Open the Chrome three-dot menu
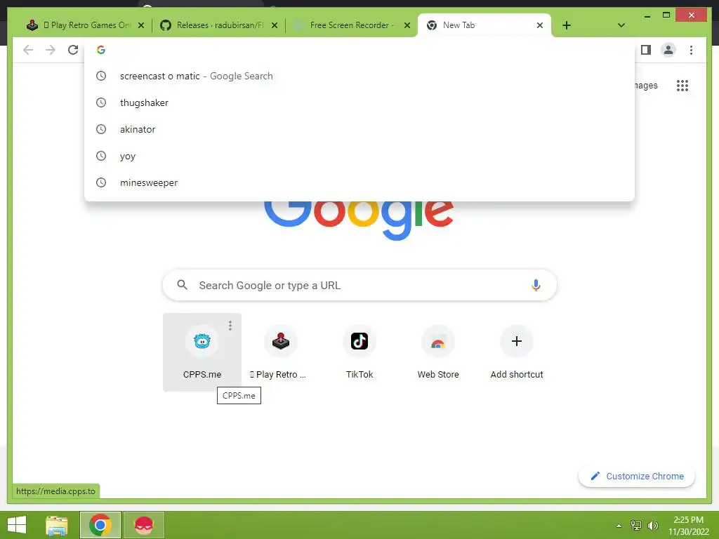This screenshot has height=539, width=719. click(x=691, y=50)
